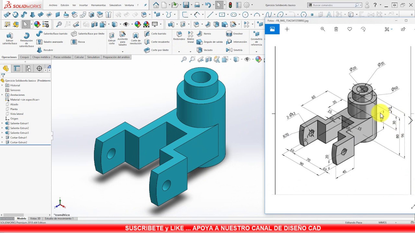Select Corte de revolución tool
The height and width of the screenshot is (233, 415).
pos(136,39)
